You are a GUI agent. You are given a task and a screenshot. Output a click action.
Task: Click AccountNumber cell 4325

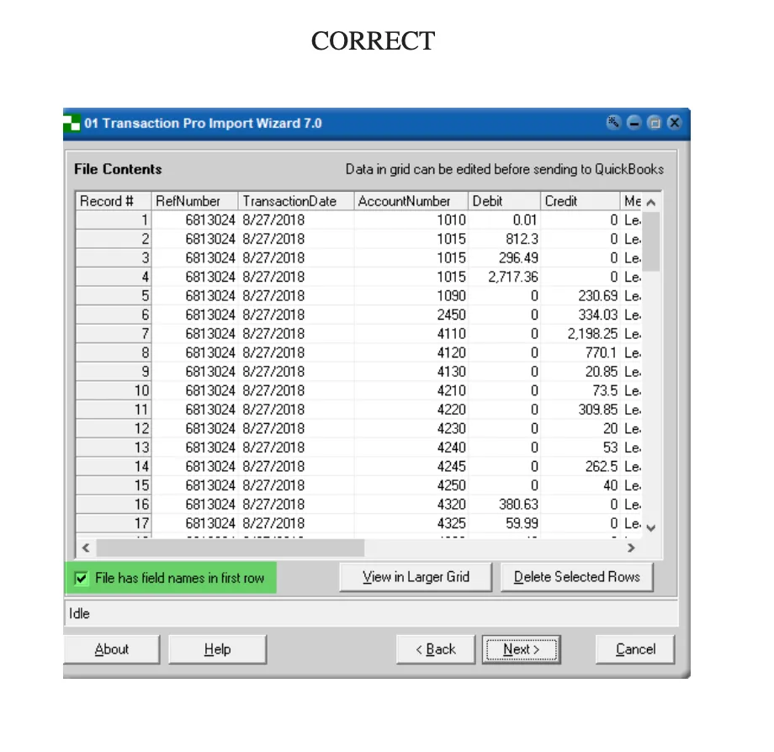point(411,523)
